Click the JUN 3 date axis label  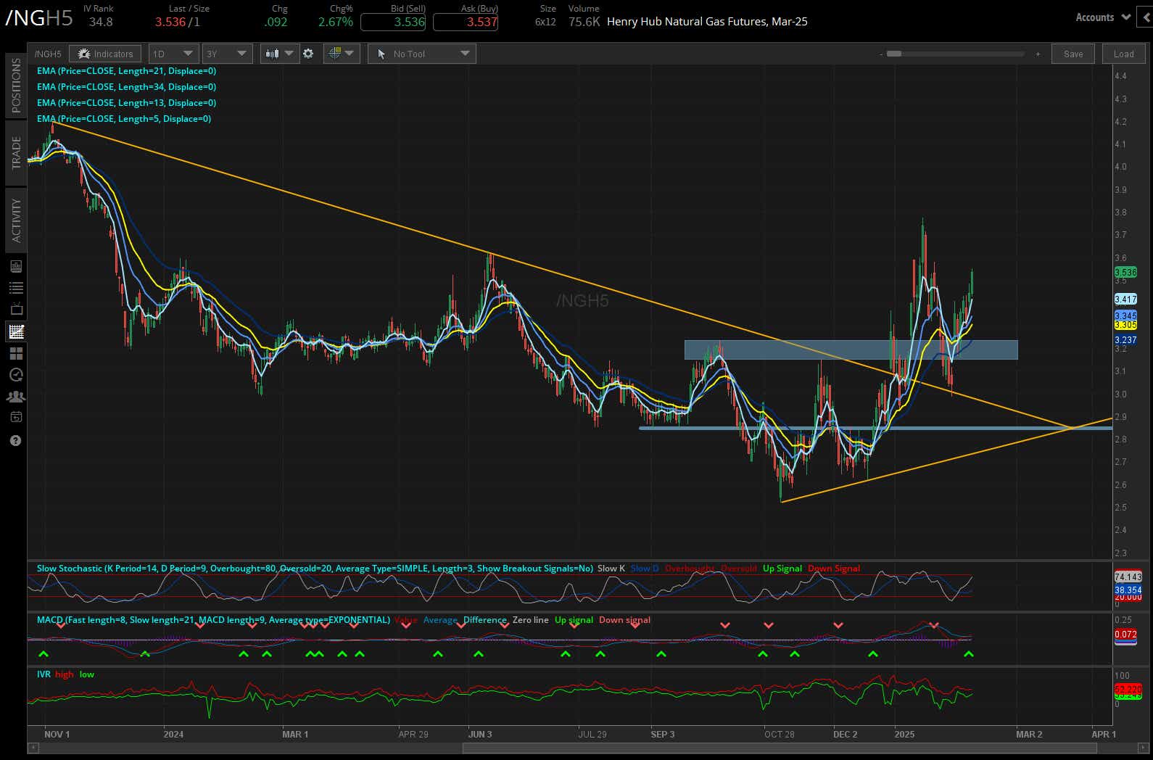(479, 734)
